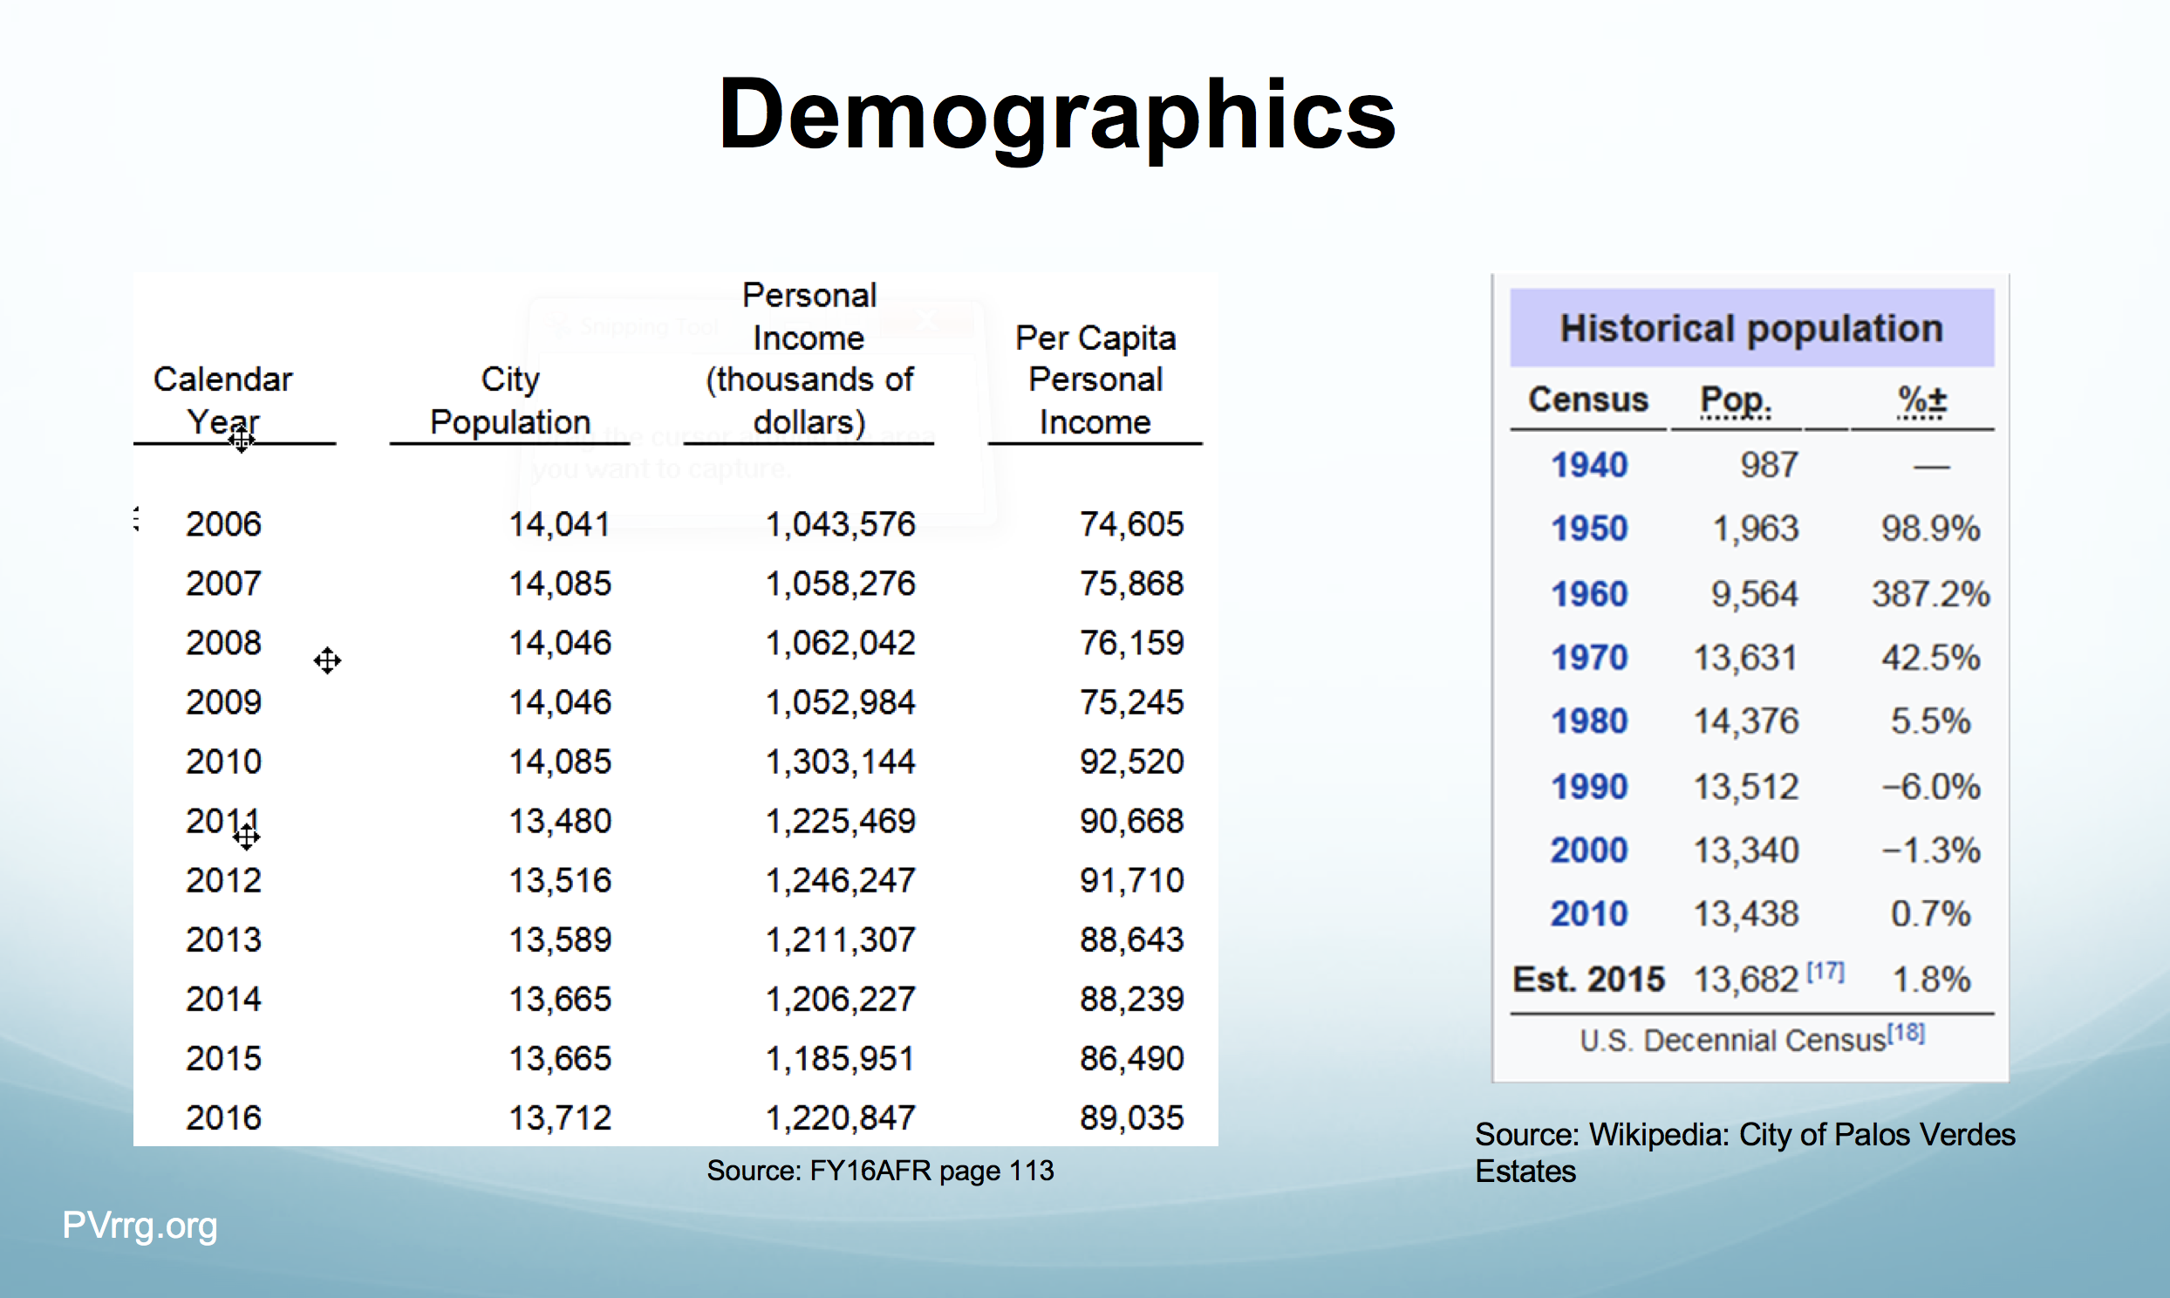Click city population value 13,712
This screenshot has height=1298, width=2170.
[x=560, y=1117]
